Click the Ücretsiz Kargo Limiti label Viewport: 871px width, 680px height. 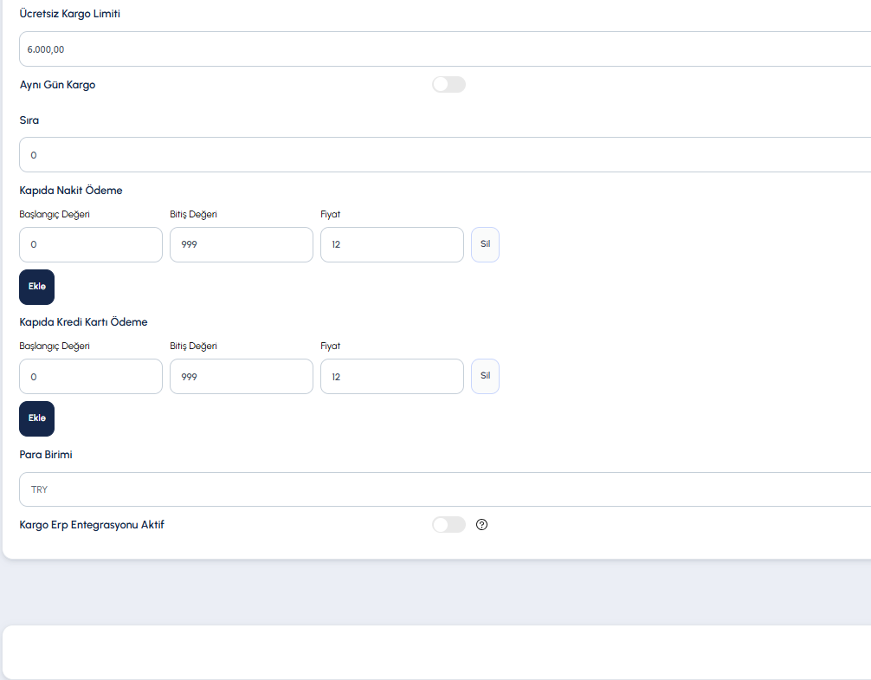coord(69,14)
